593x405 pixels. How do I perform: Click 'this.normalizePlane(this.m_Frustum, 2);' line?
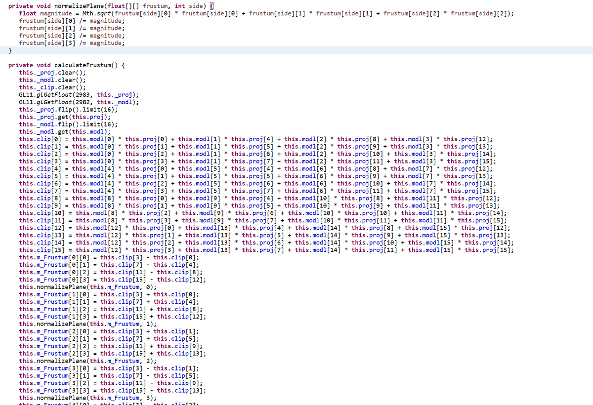click(88, 361)
